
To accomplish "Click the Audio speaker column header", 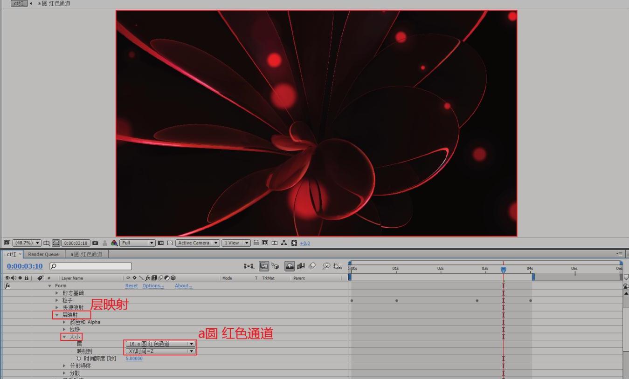I will 14,278.
